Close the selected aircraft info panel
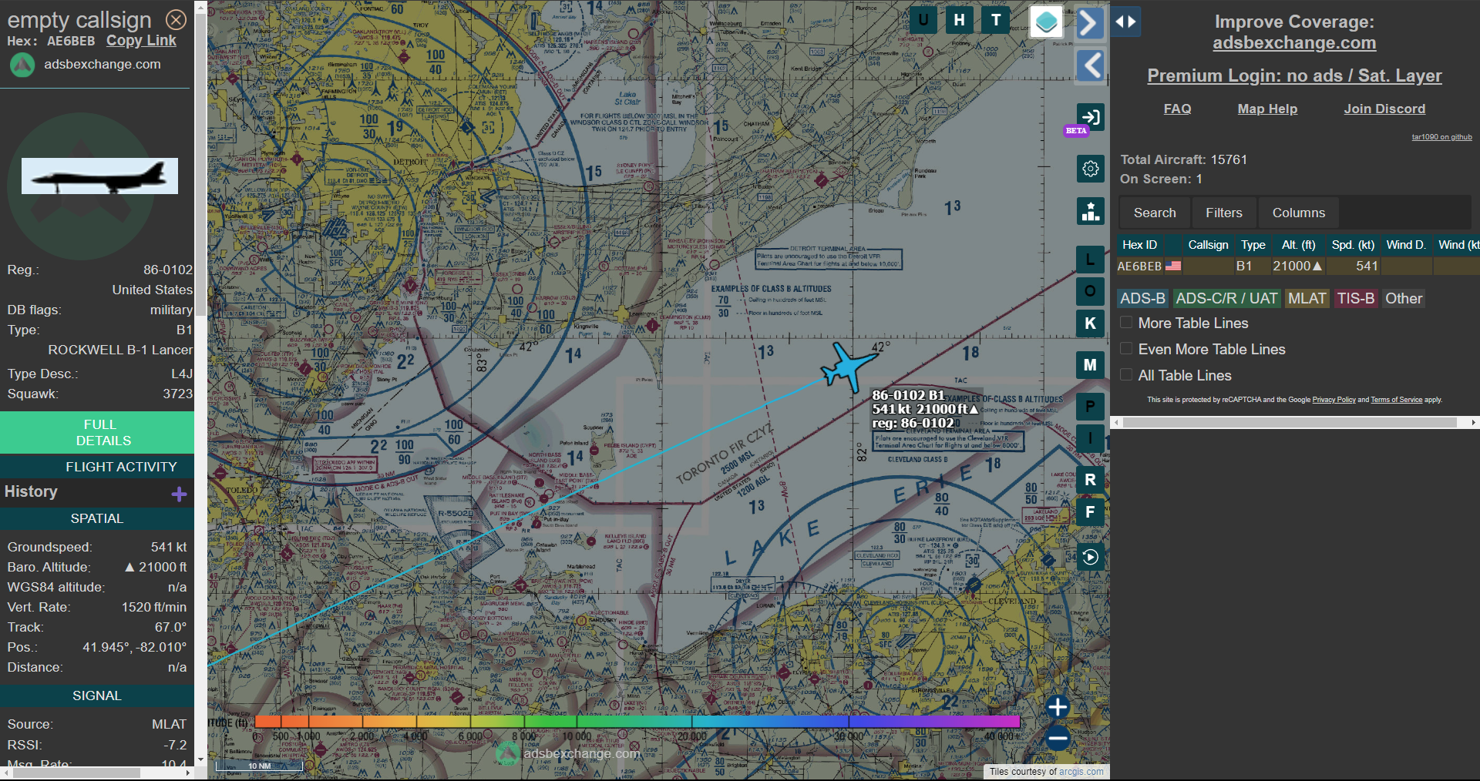Screen dimensions: 1480x781 [x=177, y=19]
